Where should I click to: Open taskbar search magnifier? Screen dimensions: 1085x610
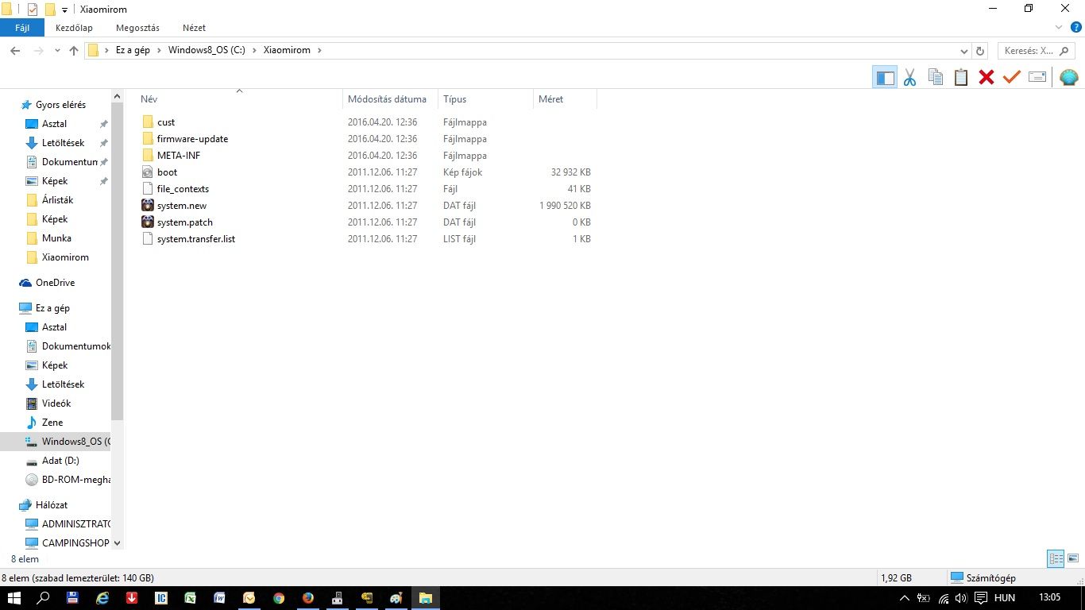pyautogui.click(x=44, y=598)
